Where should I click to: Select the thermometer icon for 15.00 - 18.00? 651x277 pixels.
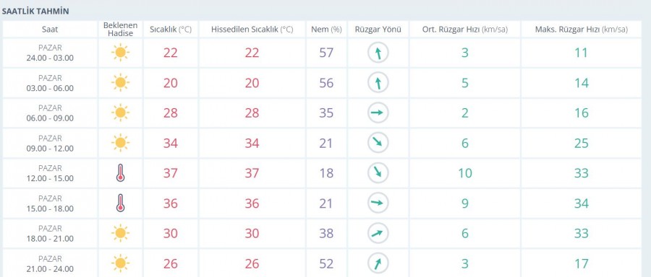pos(120,203)
